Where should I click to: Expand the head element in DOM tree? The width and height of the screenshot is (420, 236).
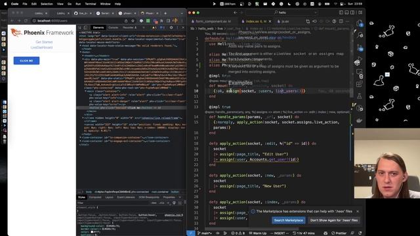click(x=81, y=46)
